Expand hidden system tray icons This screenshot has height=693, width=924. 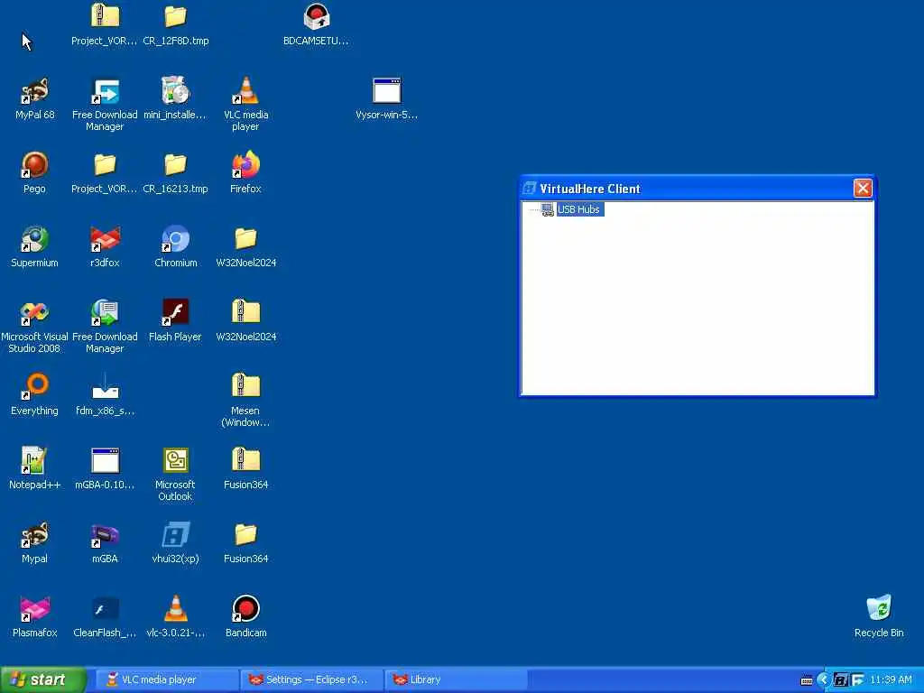coord(823,680)
